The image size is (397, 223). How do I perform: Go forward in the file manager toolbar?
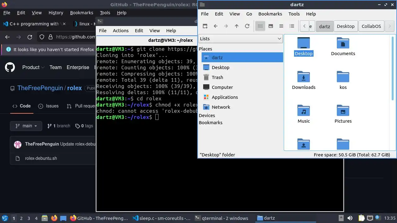(x=226, y=26)
